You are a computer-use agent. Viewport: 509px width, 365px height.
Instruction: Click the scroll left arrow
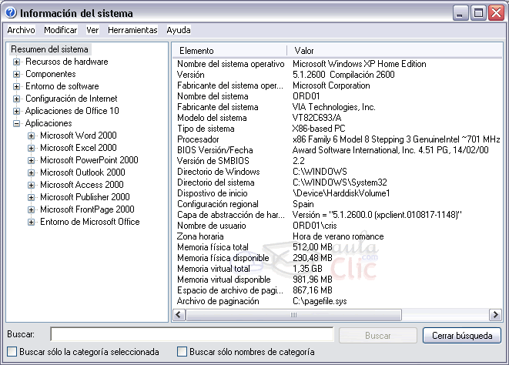179,315
